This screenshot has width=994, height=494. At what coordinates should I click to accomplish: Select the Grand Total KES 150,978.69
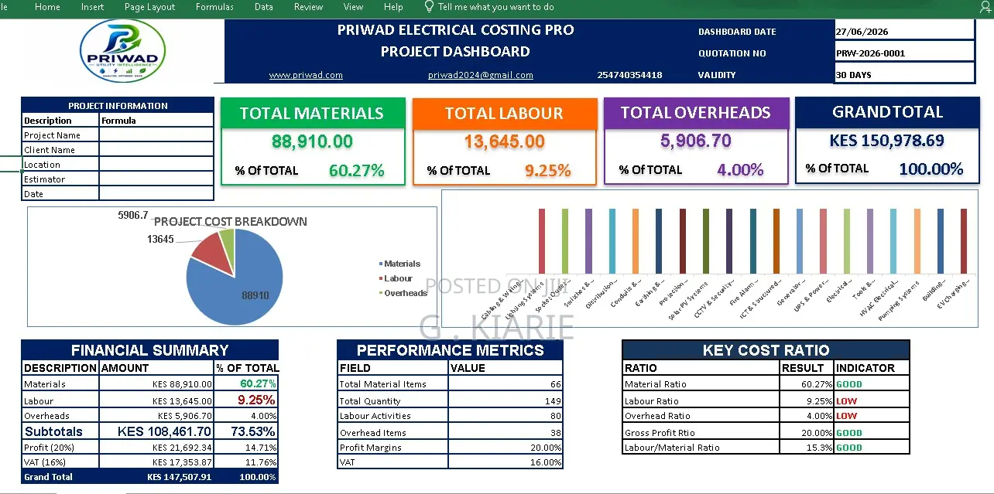point(886,141)
